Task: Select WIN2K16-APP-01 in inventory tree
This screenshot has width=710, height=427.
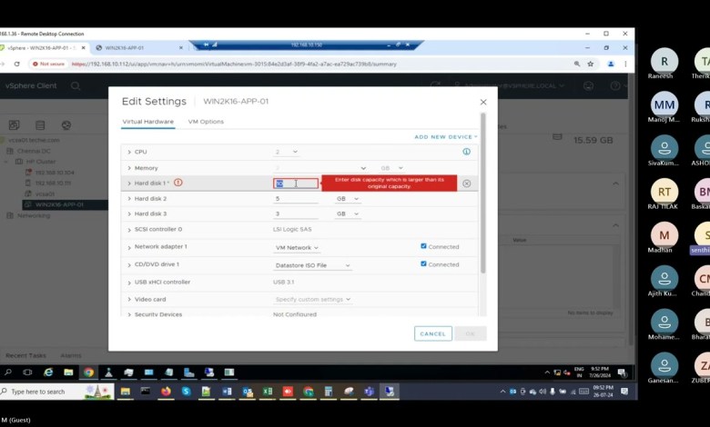Action: click(x=59, y=204)
